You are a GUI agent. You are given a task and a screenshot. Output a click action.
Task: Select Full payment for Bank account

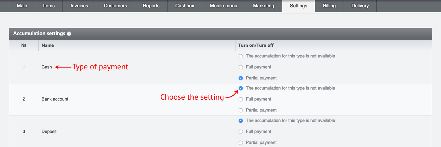[x=241, y=99]
